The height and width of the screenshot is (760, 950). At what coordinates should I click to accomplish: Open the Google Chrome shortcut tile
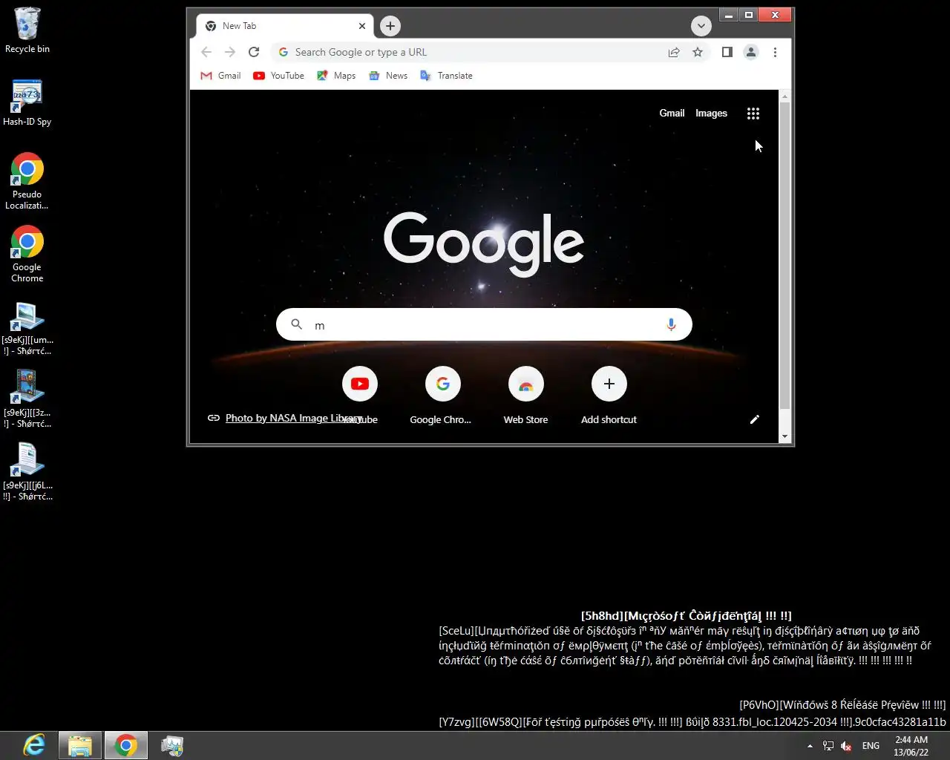pos(442,395)
